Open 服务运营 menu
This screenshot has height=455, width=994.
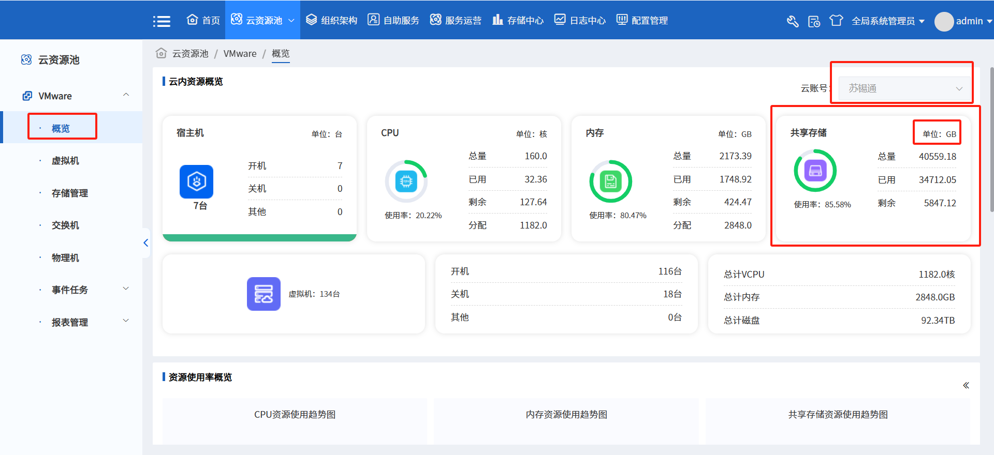point(456,20)
